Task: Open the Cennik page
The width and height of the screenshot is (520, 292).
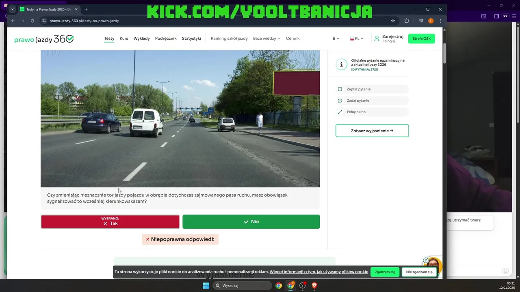Action: pos(292,39)
